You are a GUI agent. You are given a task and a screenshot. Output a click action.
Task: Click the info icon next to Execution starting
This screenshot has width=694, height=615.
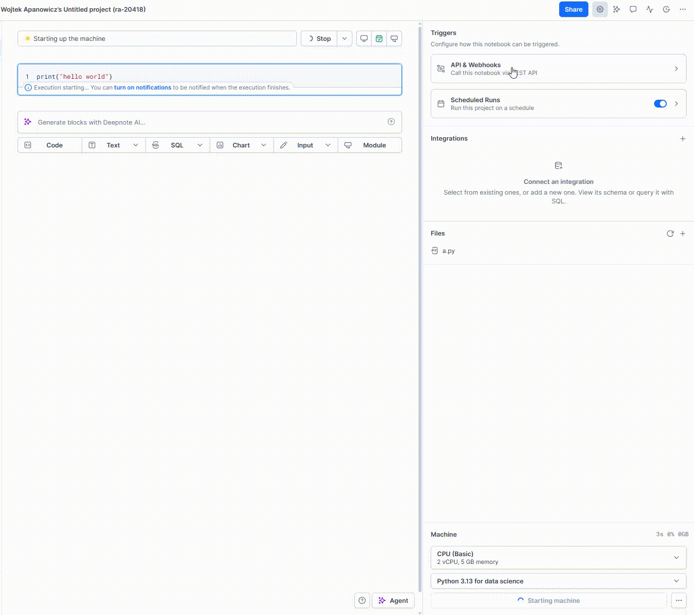click(28, 88)
